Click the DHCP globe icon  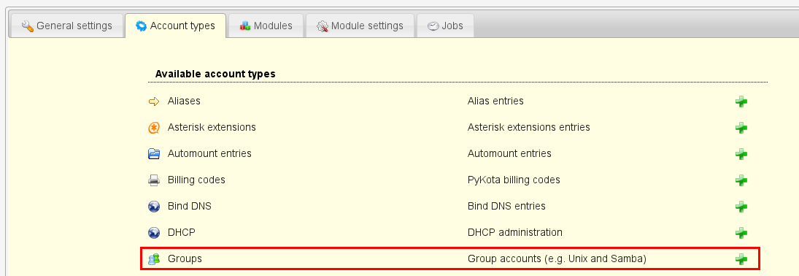pos(154,233)
